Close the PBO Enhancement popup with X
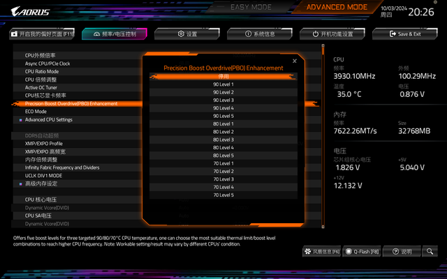The image size is (447, 279). pyautogui.click(x=295, y=61)
